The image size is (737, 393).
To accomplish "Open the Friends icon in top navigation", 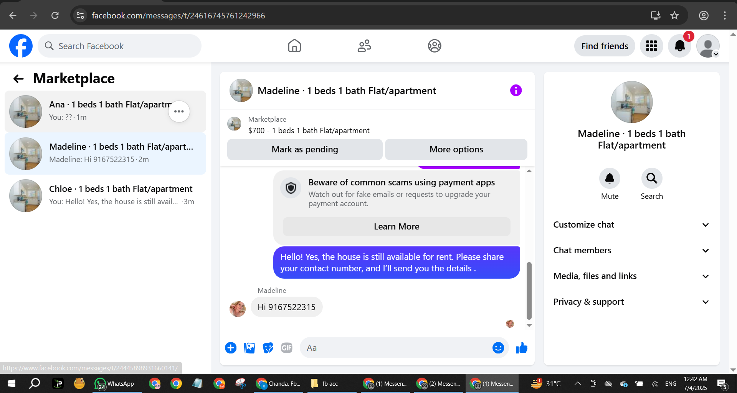I will coord(364,46).
